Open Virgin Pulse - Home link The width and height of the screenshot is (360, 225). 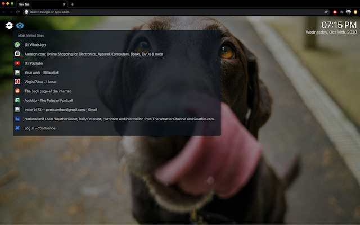click(x=40, y=82)
